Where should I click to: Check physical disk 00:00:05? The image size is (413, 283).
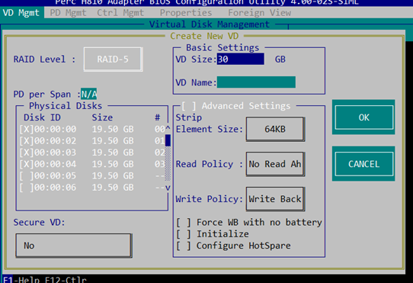[27, 175]
